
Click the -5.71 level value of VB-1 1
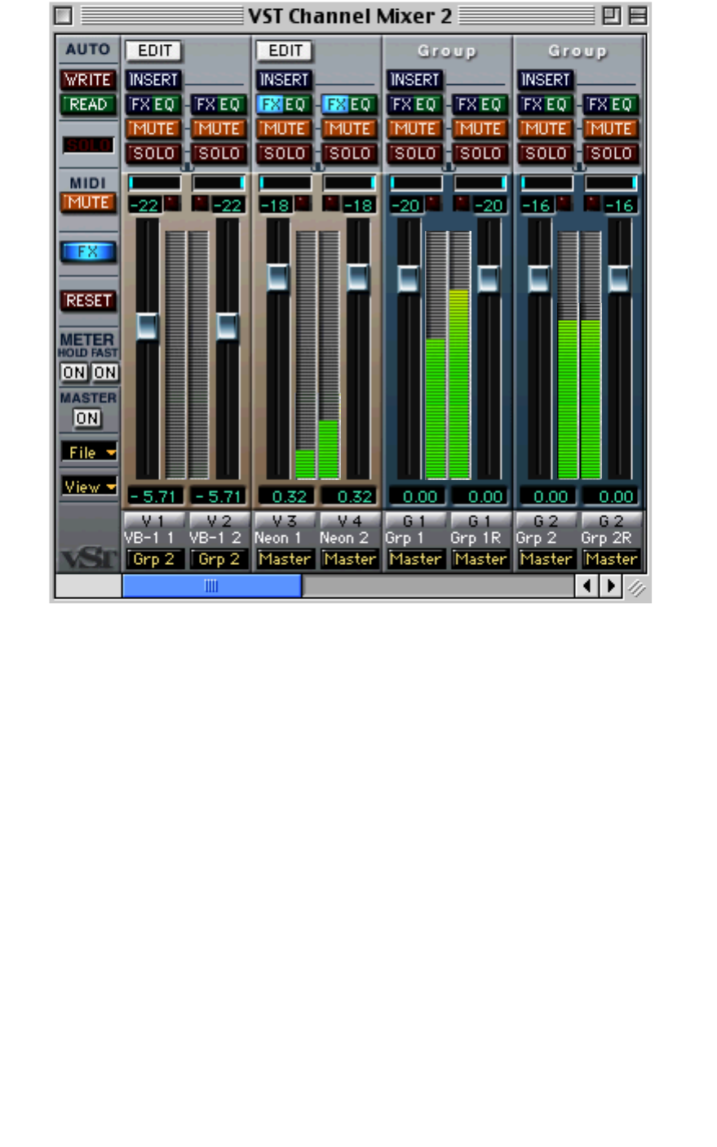153,496
